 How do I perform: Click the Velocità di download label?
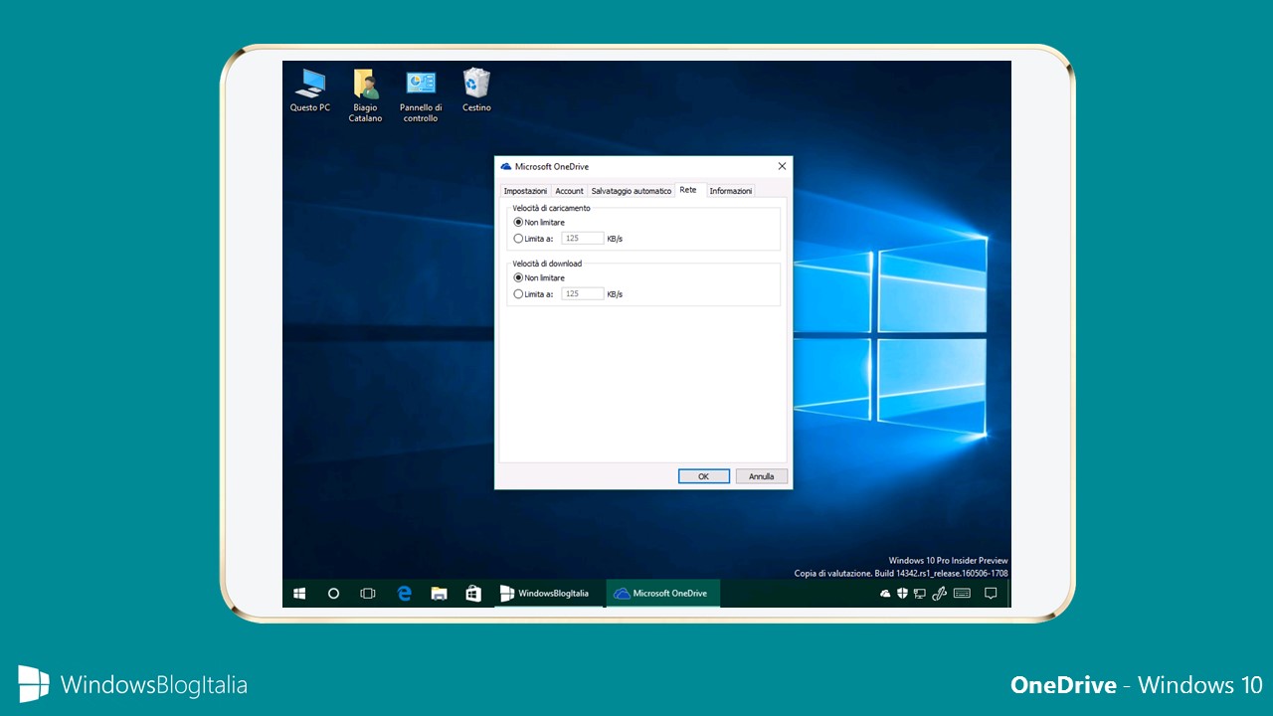click(548, 264)
